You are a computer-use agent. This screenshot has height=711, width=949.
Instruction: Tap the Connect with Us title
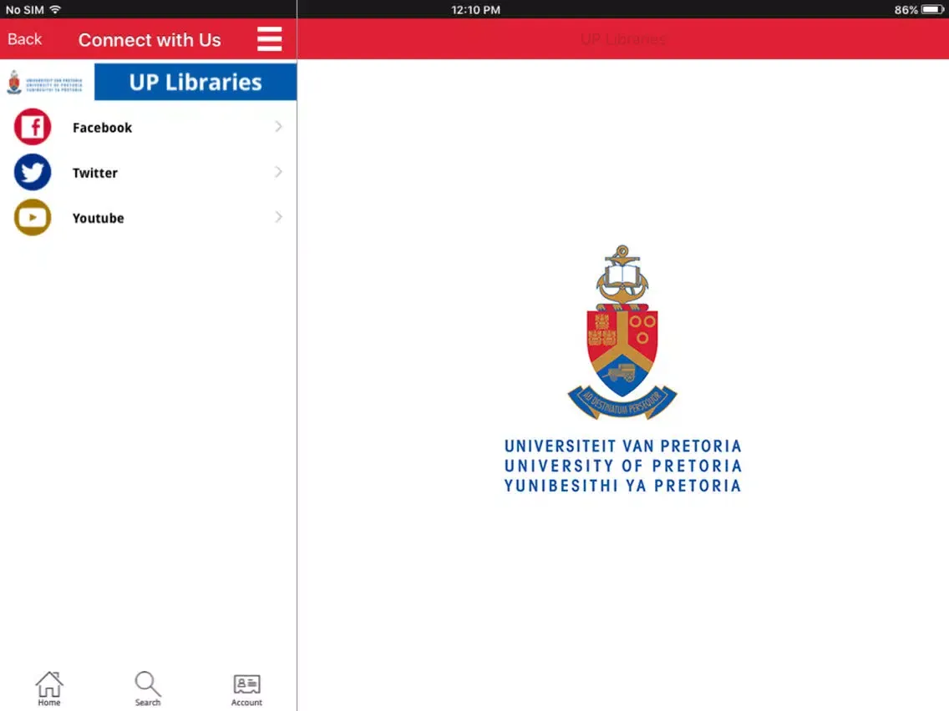tap(150, 40)
